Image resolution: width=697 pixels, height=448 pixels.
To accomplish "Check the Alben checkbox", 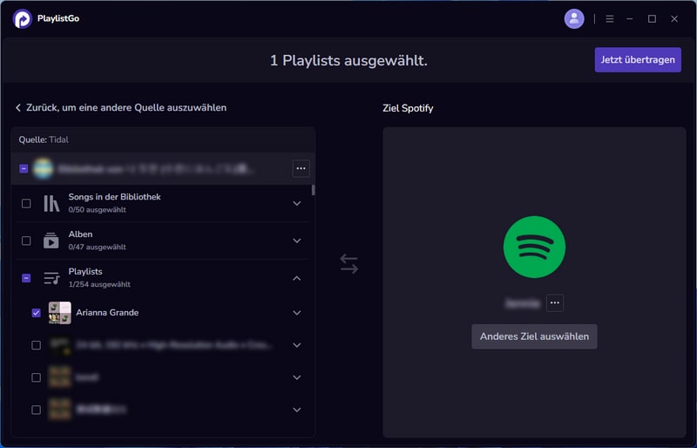I will pos(26,241).
